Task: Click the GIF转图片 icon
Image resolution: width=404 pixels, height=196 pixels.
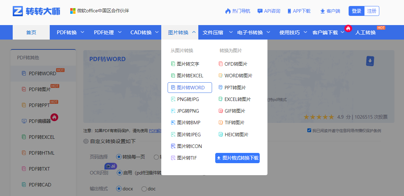Action: tap(221, 111)
